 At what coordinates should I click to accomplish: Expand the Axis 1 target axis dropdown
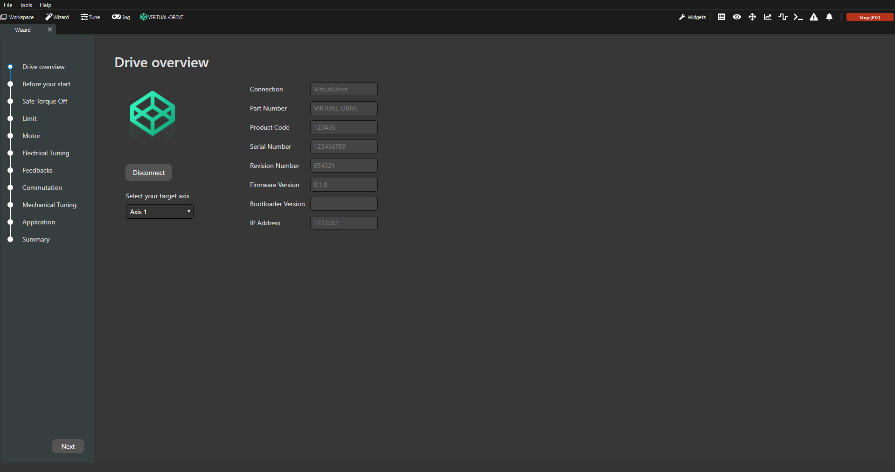pyautogui.click(x=160, y=212)
